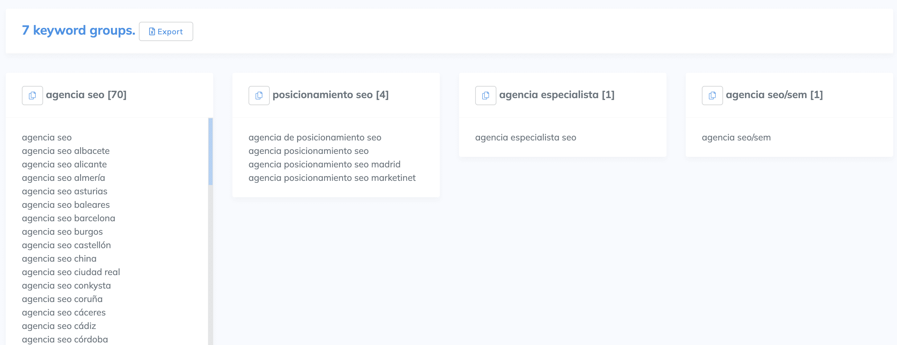
Task: Click the agencia seo [70] group title
Action: pyautogui.click(x=86, y=95)
